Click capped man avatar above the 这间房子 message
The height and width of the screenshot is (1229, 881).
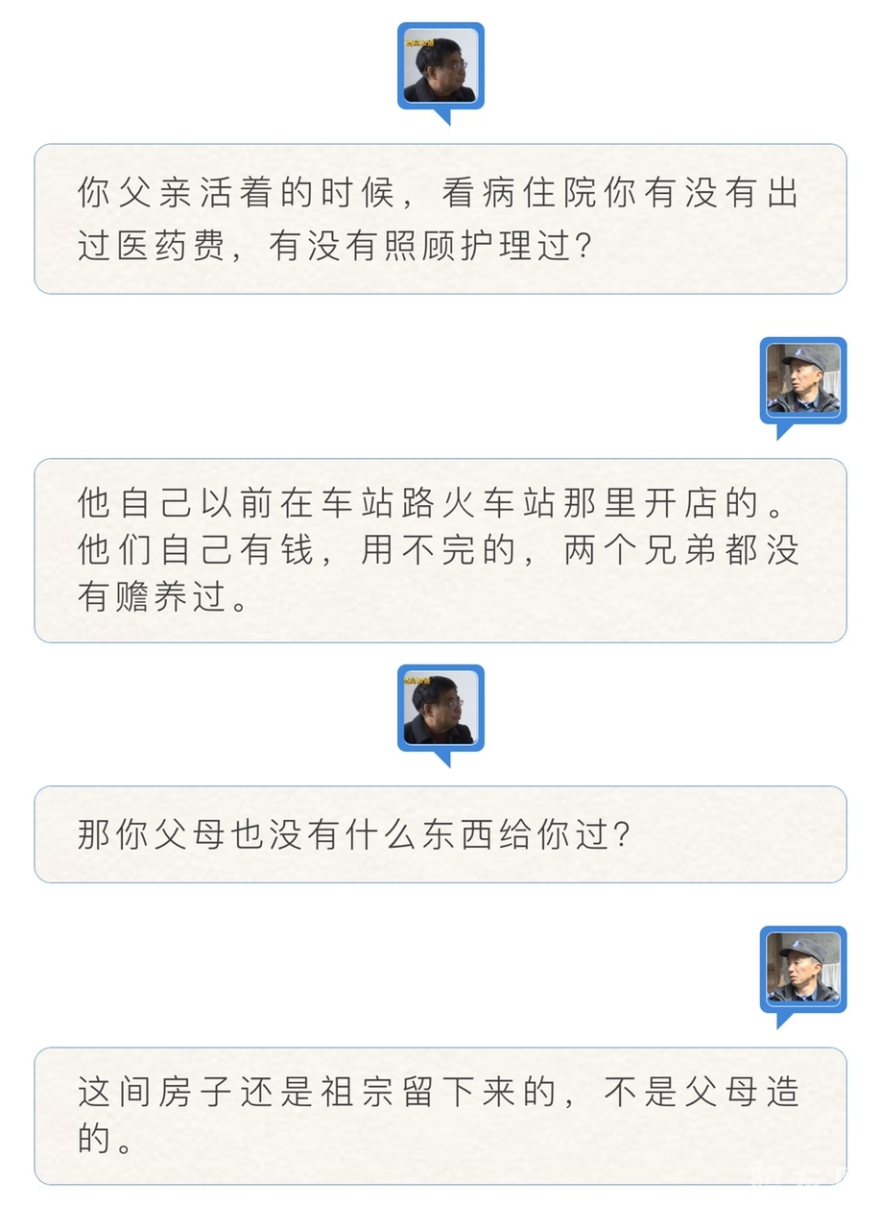(x=803, y=969)
